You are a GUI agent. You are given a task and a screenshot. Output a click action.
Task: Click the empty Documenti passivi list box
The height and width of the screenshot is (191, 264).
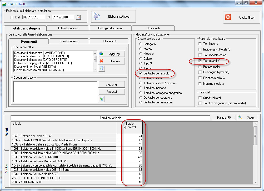pyautogui.click(x=55, y=92)
